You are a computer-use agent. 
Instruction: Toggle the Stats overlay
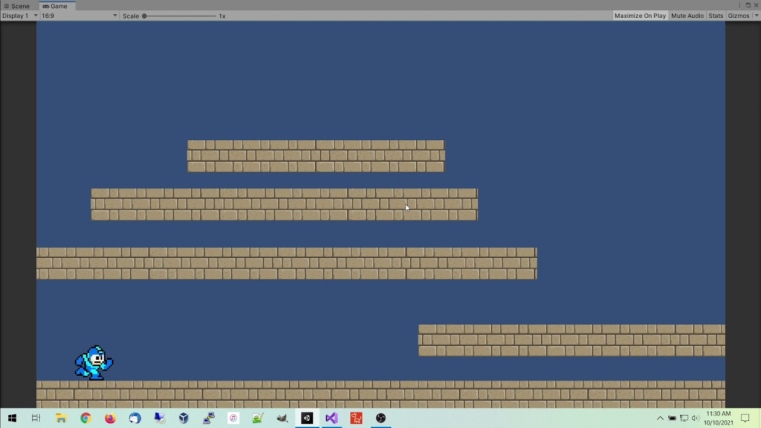pyautogui.click(x=716, y=16)
